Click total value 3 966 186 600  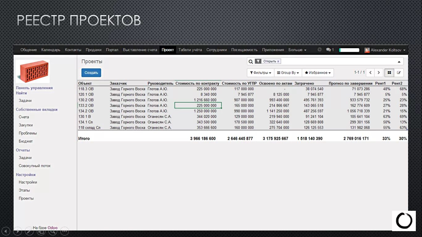tap(203, 139)
